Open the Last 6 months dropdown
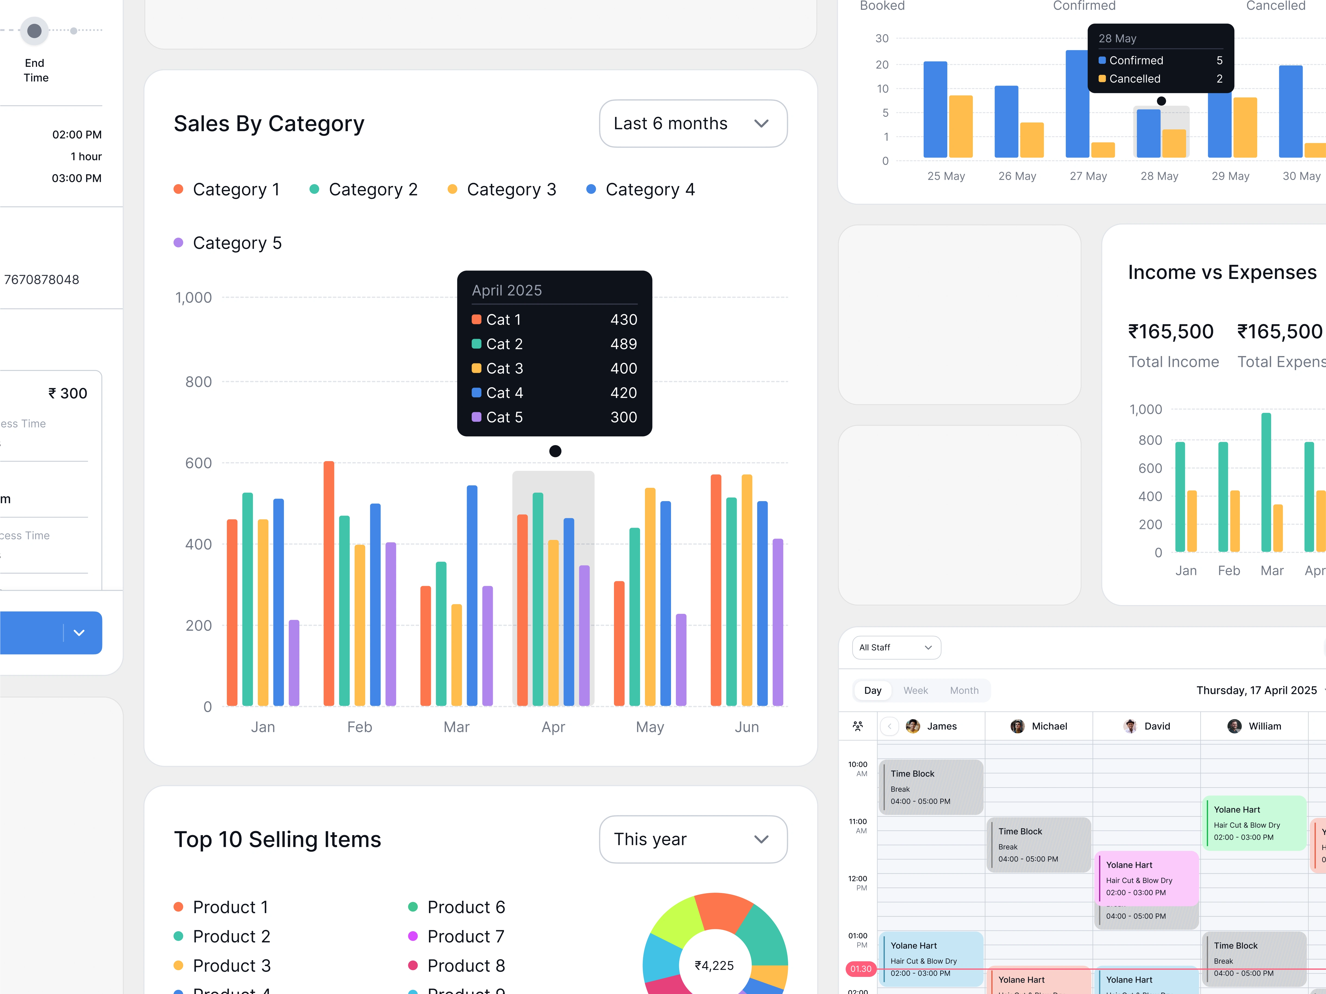Screen dimensions: 1326x994 pyautogui.click(x=693, y=123)
